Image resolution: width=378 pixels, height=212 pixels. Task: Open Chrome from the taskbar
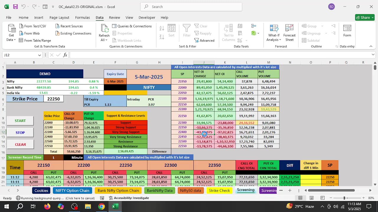(102, 206)
